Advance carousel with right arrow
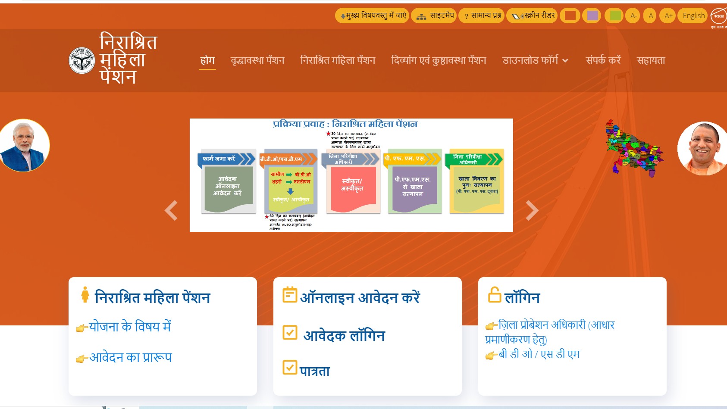This screenshot has width=727, height=409. 532,210
